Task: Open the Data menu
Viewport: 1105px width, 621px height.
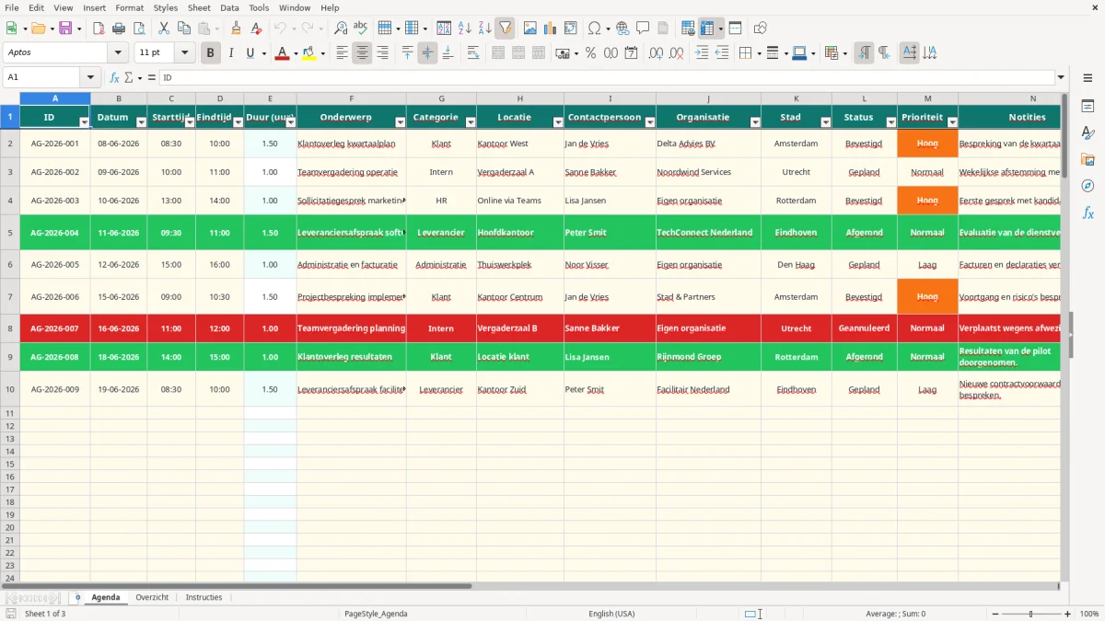Action: [x=229, y=7]
